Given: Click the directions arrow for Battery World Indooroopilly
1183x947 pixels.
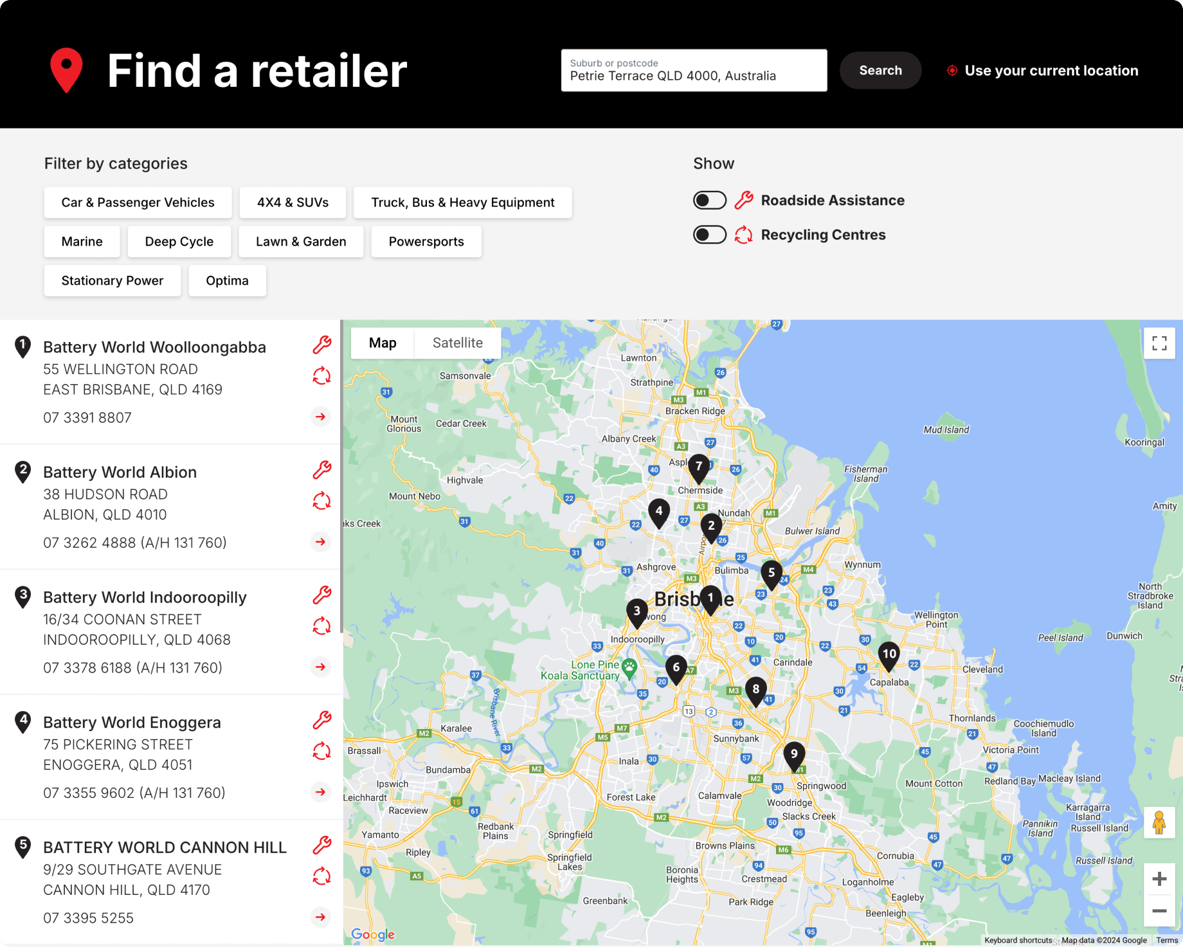Looking at the screenshot, I should pyautogui.click(x=320, y=667).
